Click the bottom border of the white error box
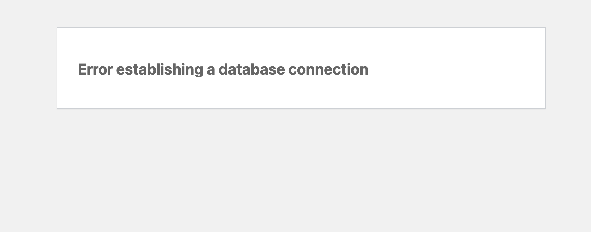This screenshot has height=232, width=591. [x=301, y=108]
